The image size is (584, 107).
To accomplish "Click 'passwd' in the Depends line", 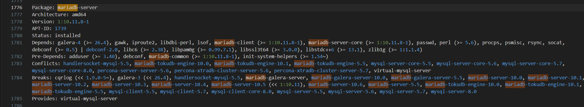I will coord(425,43).
